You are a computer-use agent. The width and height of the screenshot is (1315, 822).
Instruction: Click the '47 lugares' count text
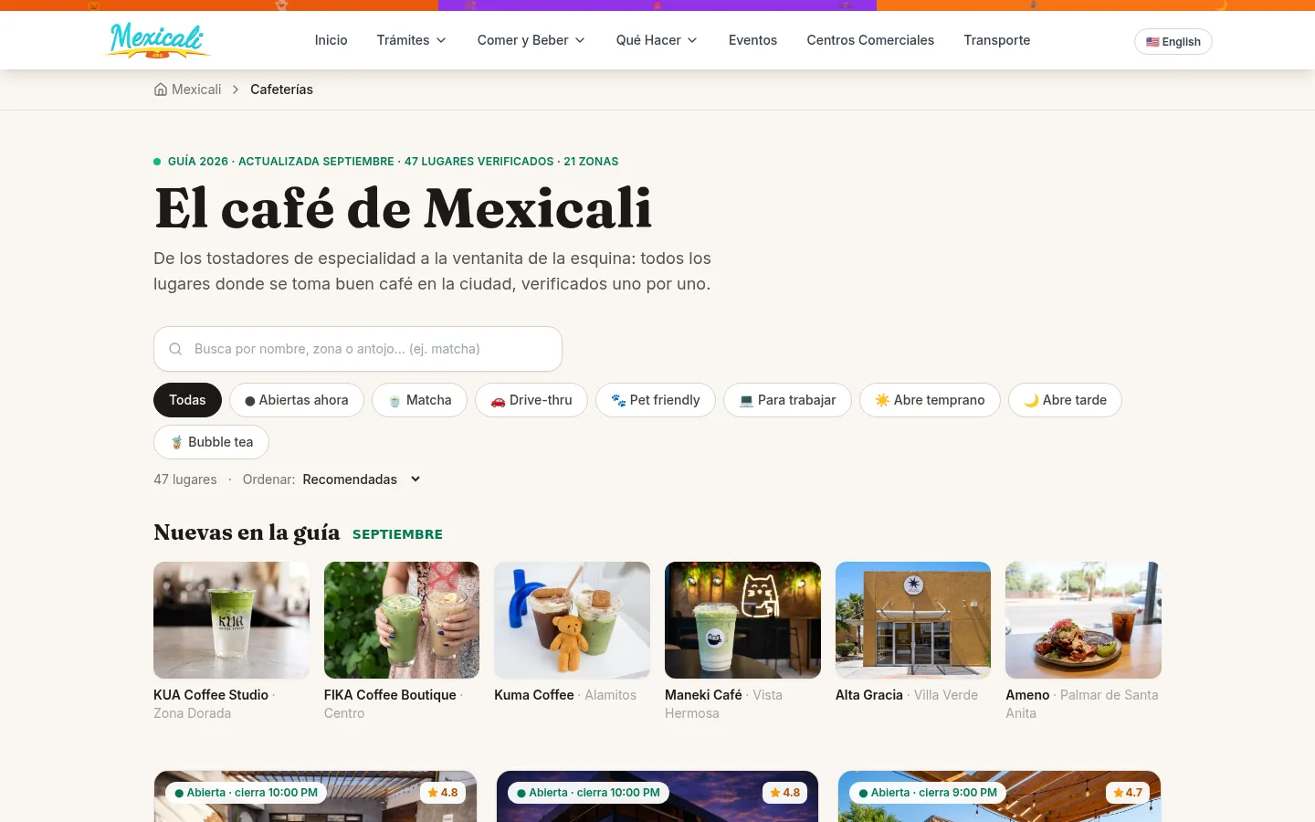(x=185, y=479)
